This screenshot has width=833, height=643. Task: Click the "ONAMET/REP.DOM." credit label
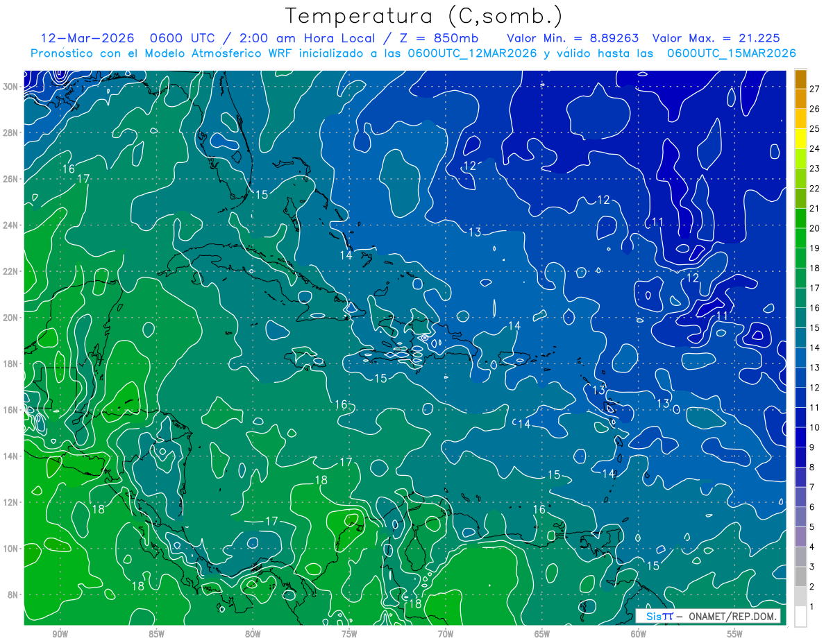click(x=732, y=616)
